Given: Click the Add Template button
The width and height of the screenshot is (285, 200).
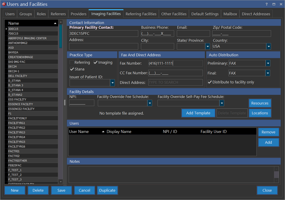Looking at the screenshot, I should pyautogui.click(x=198, y=113).
